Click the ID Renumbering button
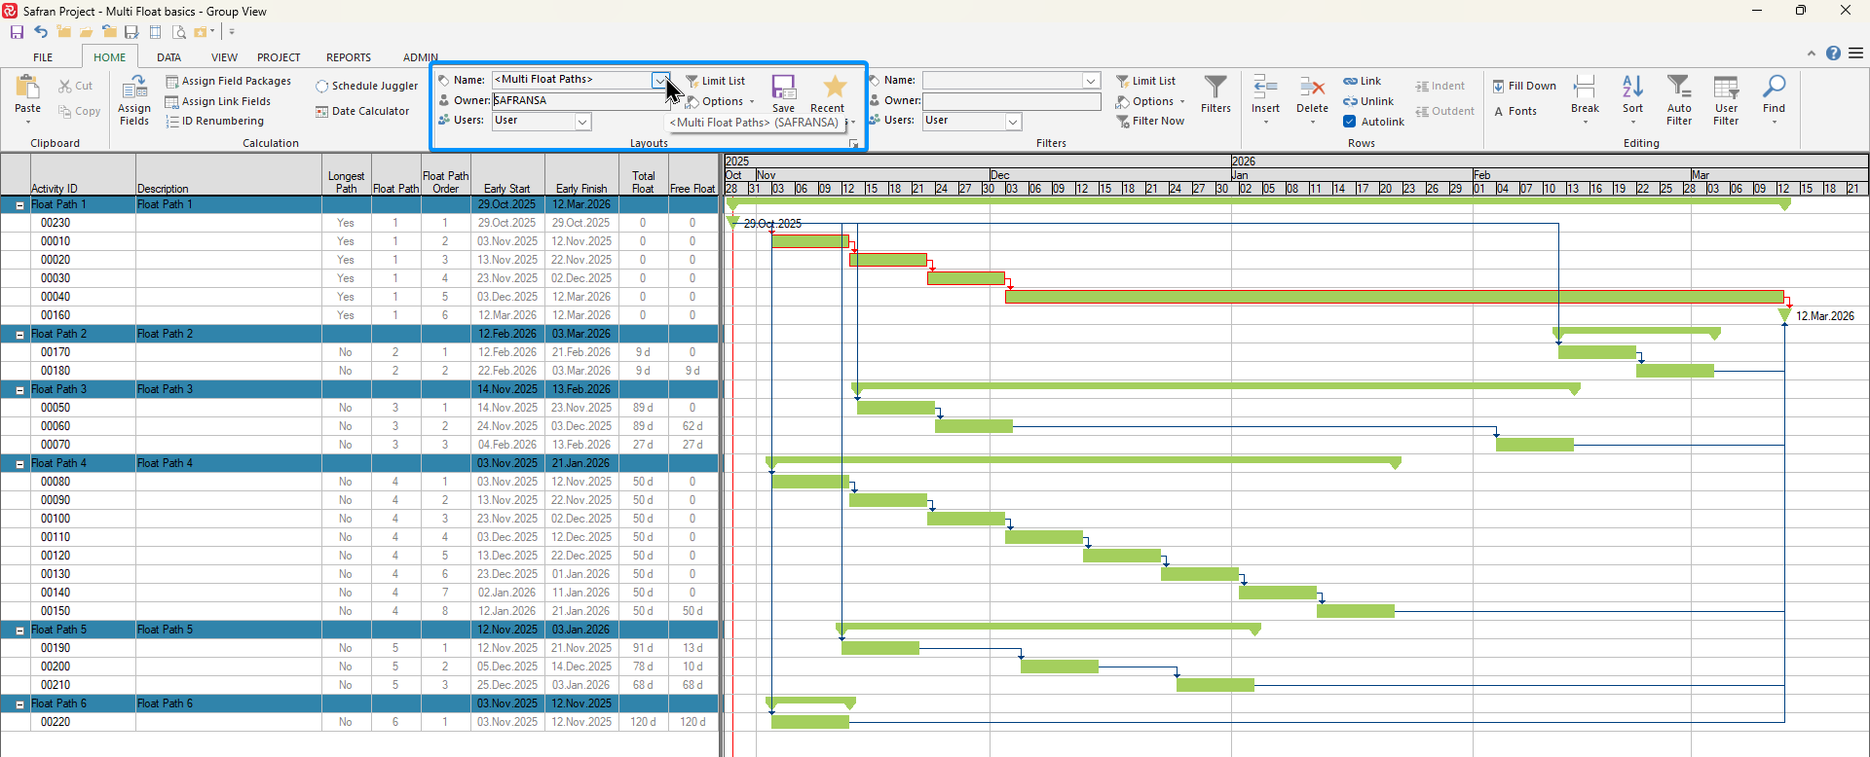The width and height of the screenshot is (1870, 757). coord(214,122)
